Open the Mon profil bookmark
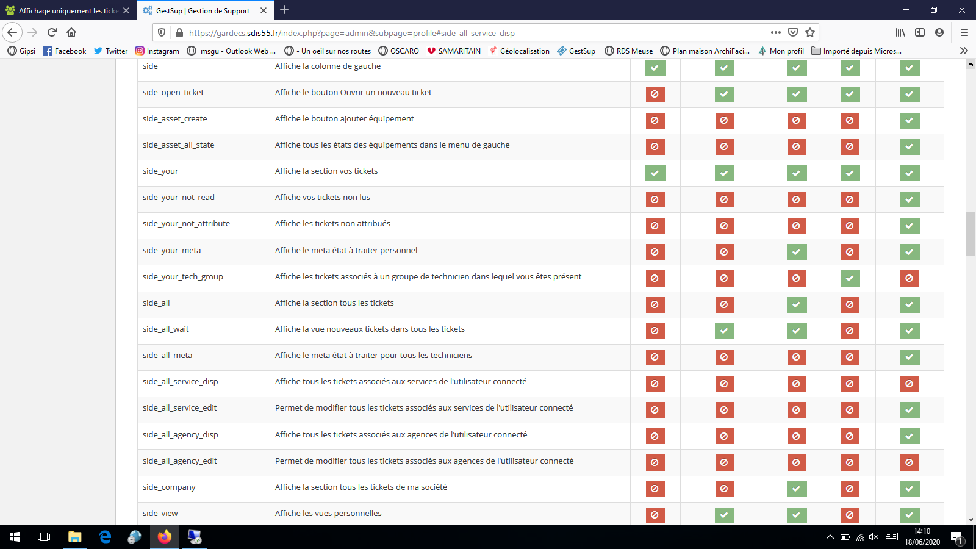This screenshot has width=976, height=549. tap(781, 51)
